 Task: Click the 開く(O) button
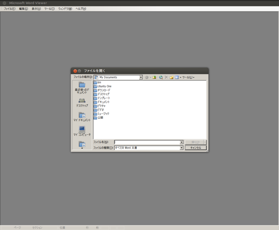(194, 142)
